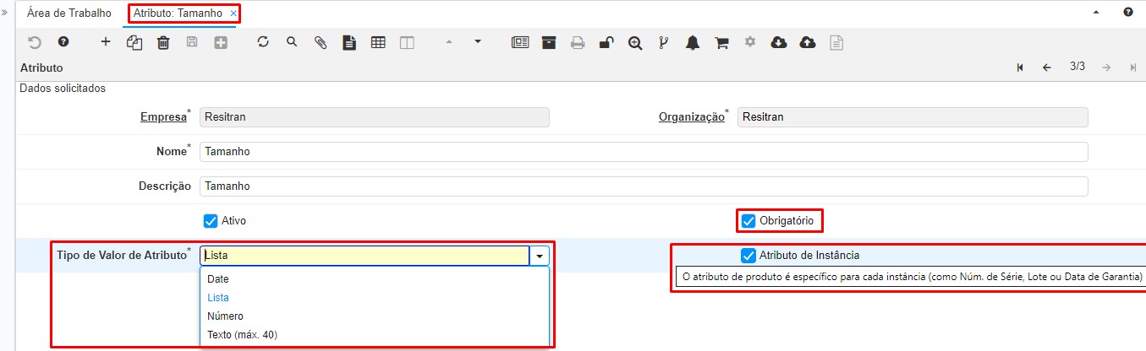The image size is (1146, 351).
Task: Click the last page document toolbar icon
Action: pos(836,42)
